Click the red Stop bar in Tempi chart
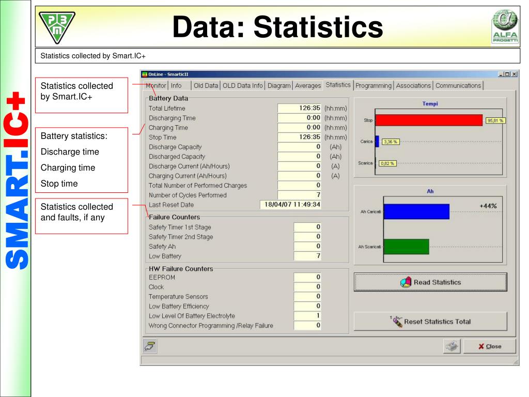Image resolution: width=529 pixels, height=397 pixels. tap(429, 120)
